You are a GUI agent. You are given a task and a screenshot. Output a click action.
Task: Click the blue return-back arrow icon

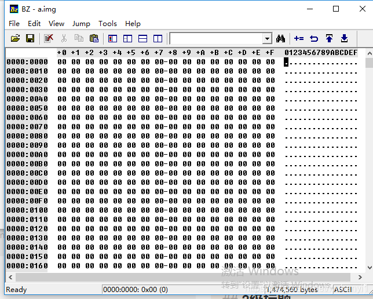tap(314, 38)
